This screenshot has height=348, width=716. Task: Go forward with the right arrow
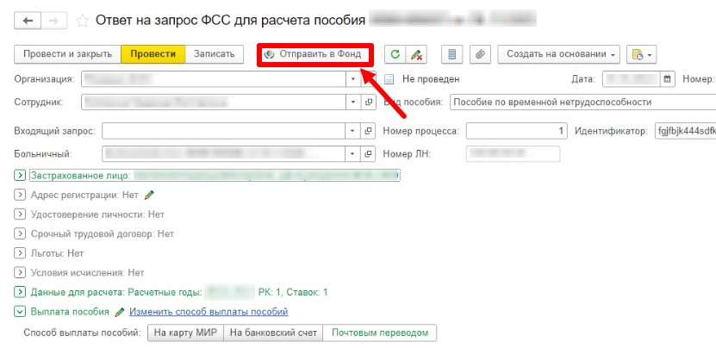pyautogui.click(x=54, y=21)
